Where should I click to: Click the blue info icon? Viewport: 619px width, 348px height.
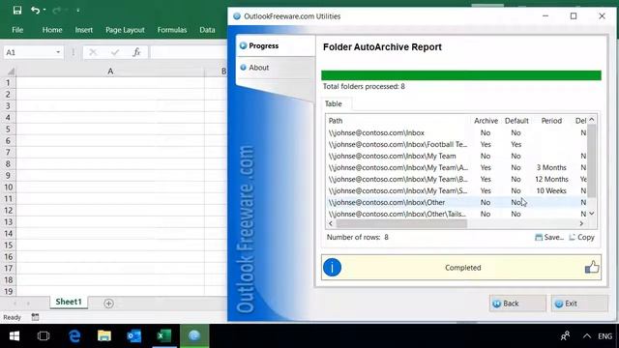tap(332, 268)
